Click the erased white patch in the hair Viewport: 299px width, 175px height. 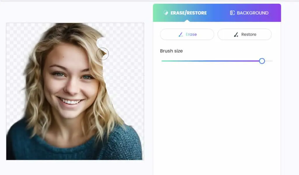coord(102,42)
